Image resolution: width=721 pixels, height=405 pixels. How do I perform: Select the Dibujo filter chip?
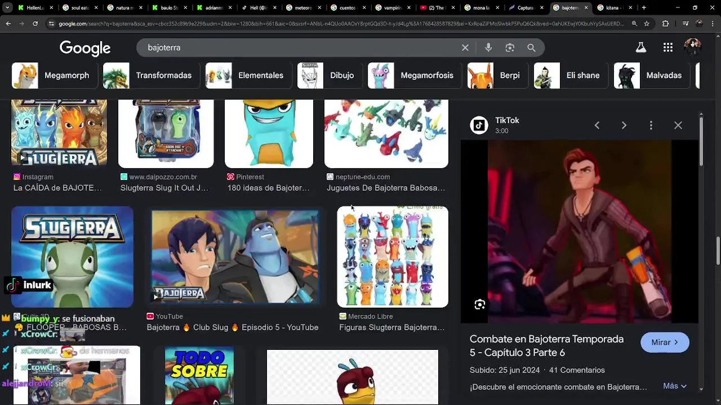click(x=330, y=75)
